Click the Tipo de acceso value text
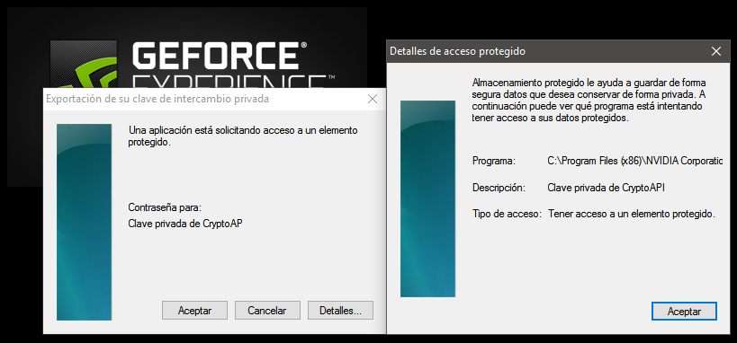The image size is (737, 343). (x=631, y=214)
